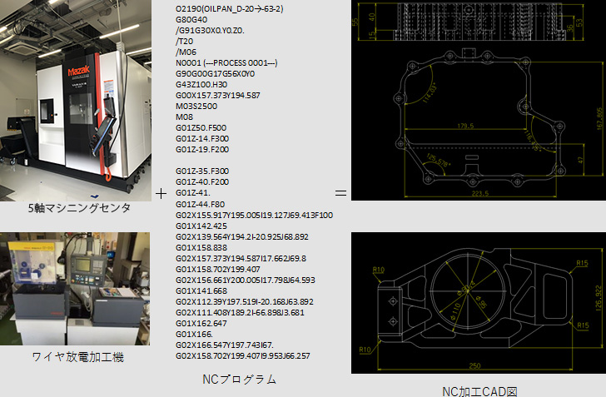Click the 5軸マシニングセンタ caption

pyautogui.click(x=77, y=208)
